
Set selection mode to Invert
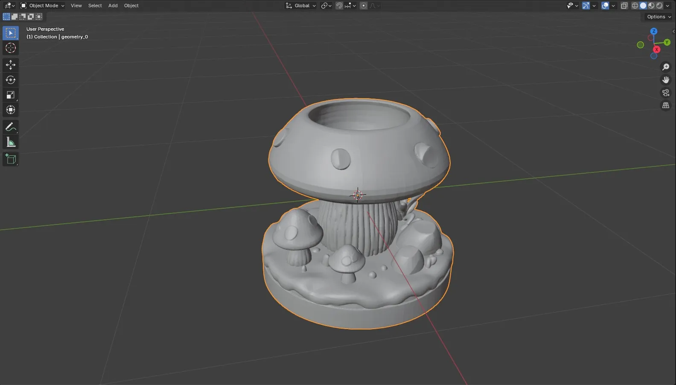(31, 17)
